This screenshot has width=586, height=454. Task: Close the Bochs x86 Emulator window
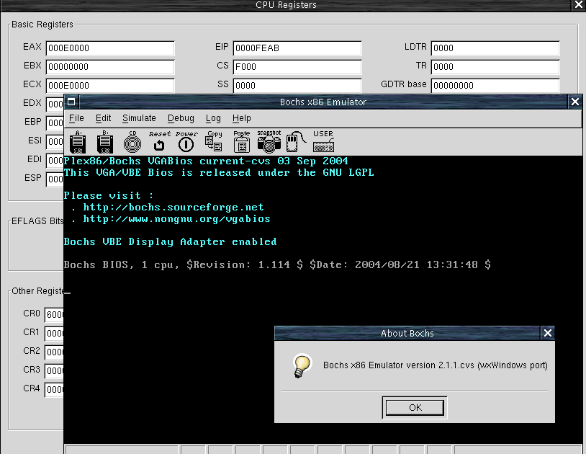point(575,102)
